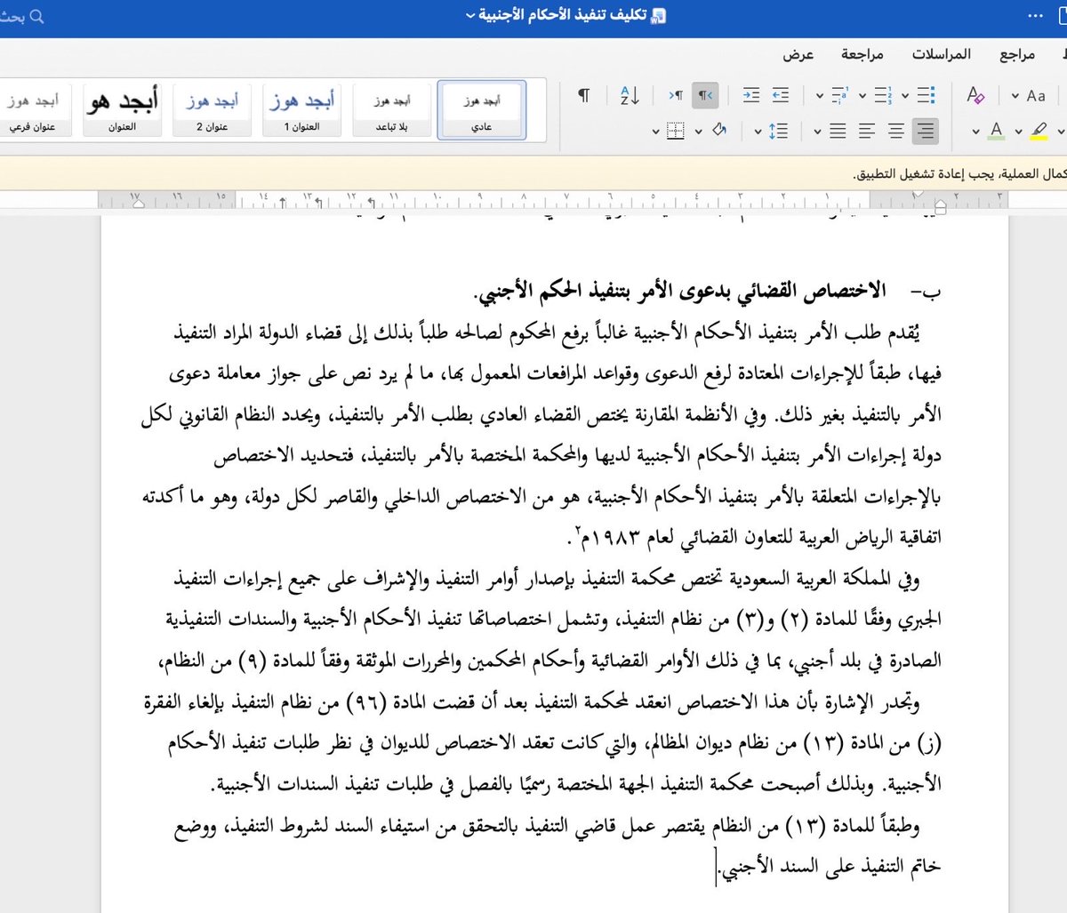Select the العنوان 1 heading style
This screenshot has height=913, width=1067.
[x=302, y=110]
